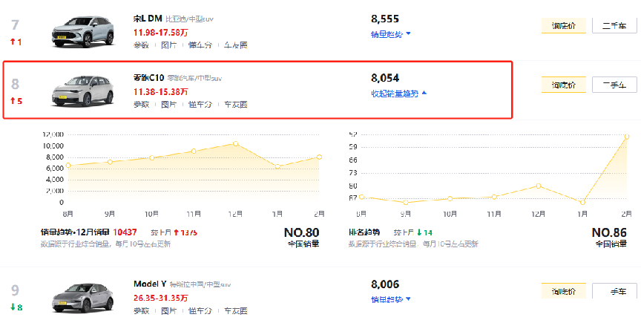Open 图片 link under 零跑C10
This screenshot has height=323, width=641.
tap(168, 105)
